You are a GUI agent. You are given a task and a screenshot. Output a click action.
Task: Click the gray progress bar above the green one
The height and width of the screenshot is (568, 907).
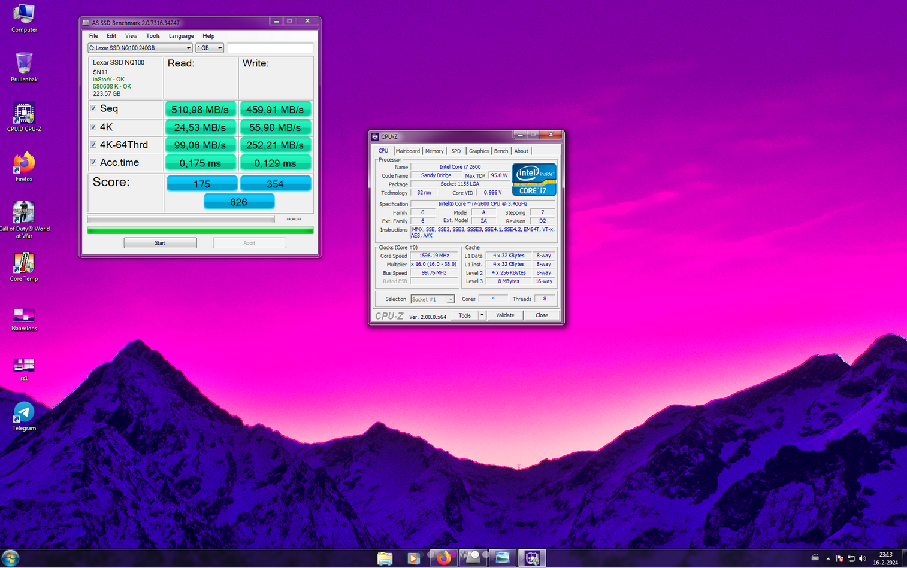tap(181, 220)
